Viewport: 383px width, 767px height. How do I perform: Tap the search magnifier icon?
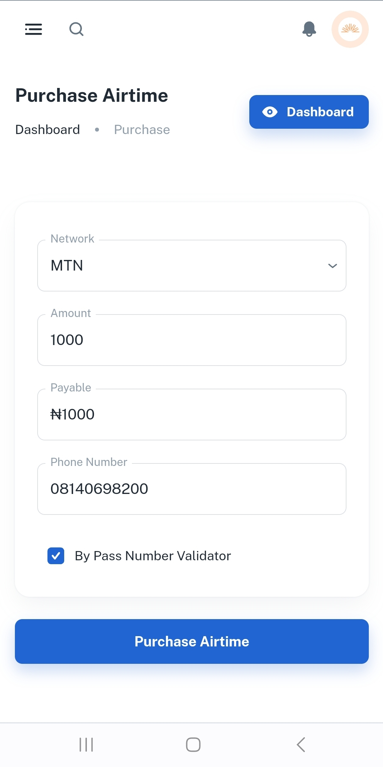(76, 29)
